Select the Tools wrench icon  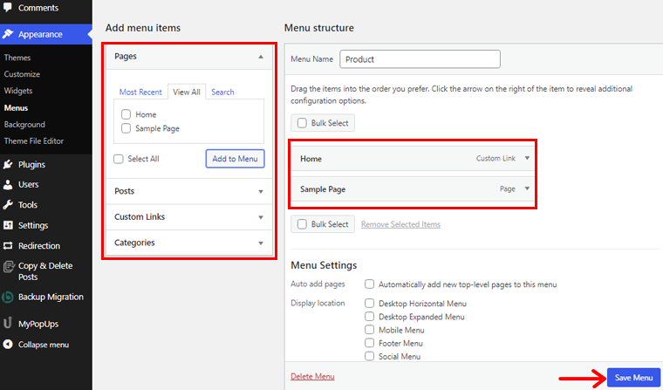coord(8,205)
